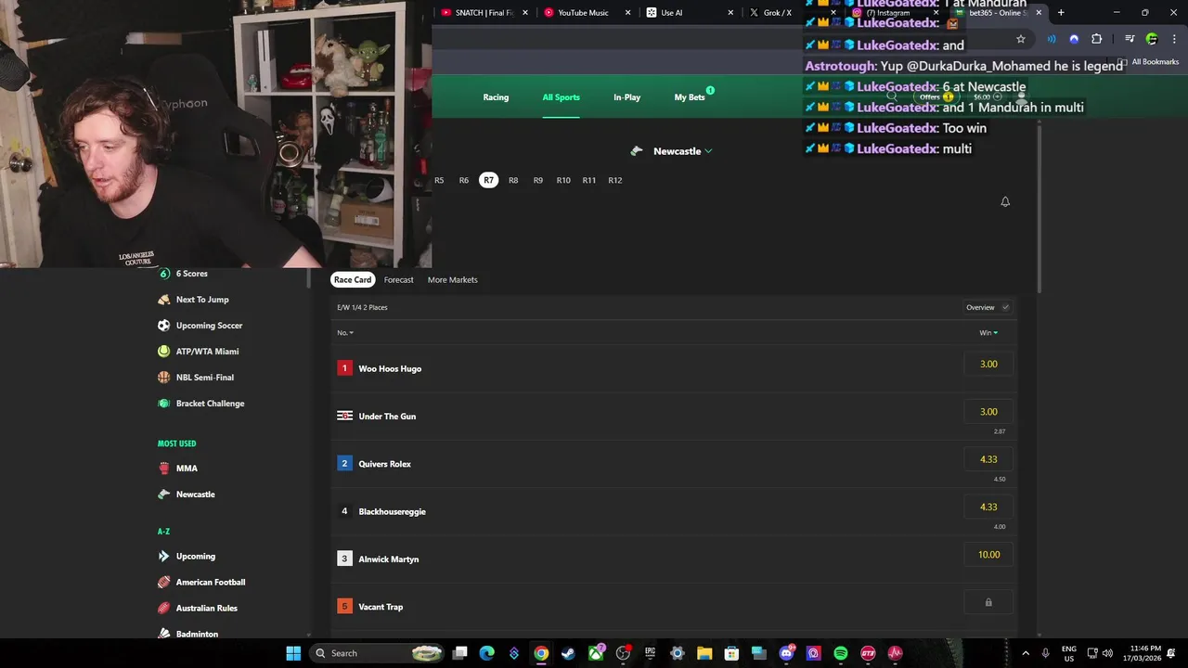1188x668 pixels.
Task: Open File Explorer from the taskbar
Action: tap(704, 653)
